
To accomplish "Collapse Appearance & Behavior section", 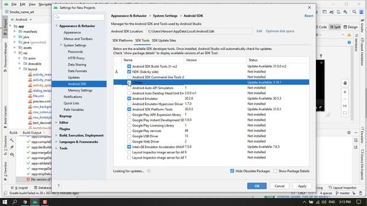I will pos(56,26).
